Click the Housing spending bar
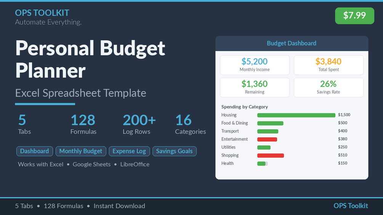 296,115
